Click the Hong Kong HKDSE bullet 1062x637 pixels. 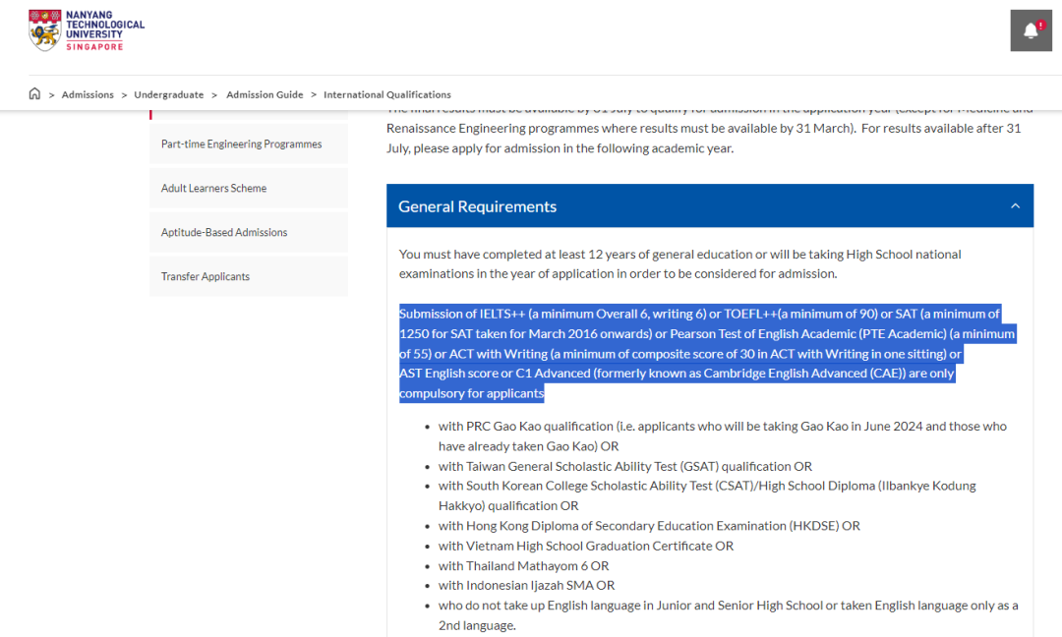649,526
